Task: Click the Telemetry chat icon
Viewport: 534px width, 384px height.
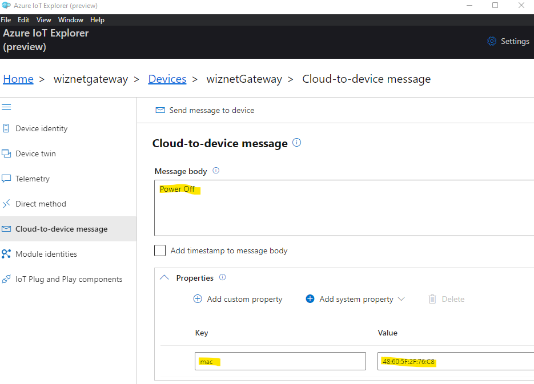Action: click(6, 179)
